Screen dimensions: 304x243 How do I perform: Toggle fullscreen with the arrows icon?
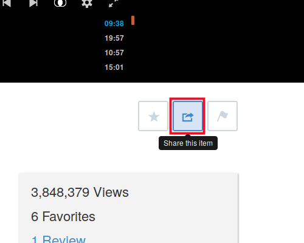coord(113,3)
